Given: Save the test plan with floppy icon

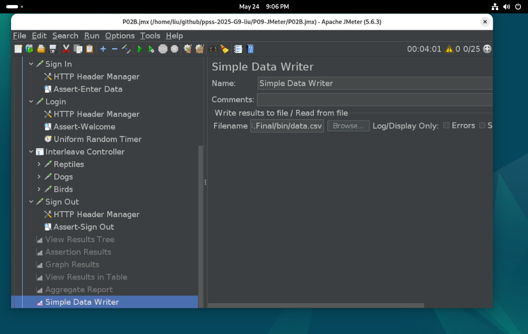Looking at the screenshot, I should (x=53, y=49).
